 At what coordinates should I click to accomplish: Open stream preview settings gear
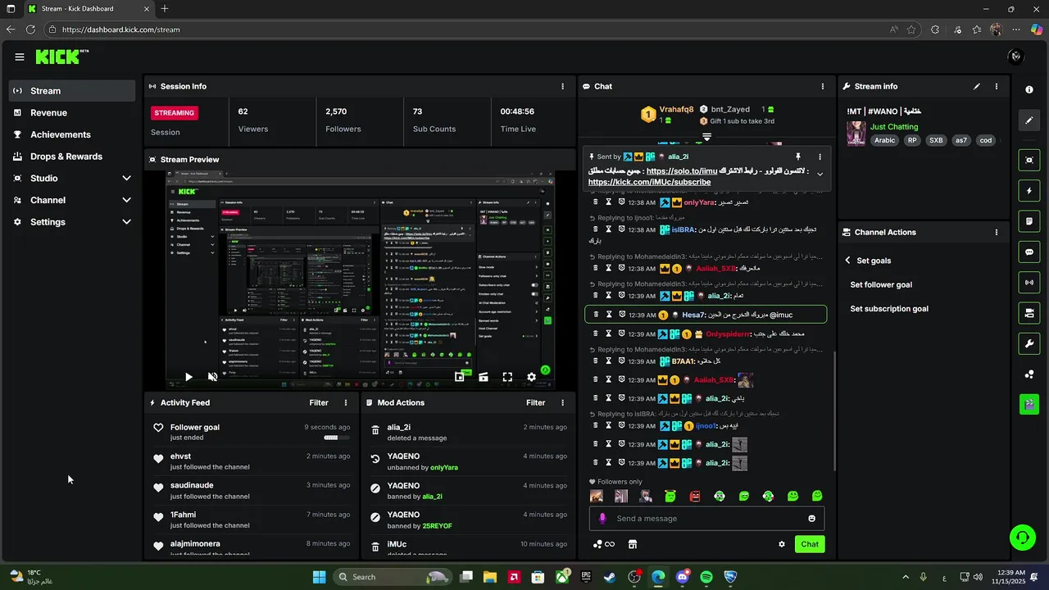[531, 377]
